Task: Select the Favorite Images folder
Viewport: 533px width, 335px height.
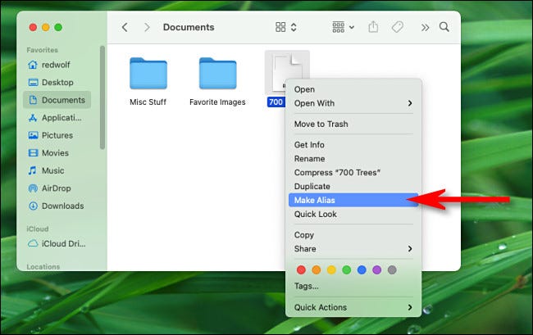Action: [x=217, y=74]
